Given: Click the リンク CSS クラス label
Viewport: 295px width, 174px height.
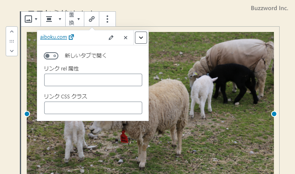Looking at the screenshot, I should pyautogui.click(x=66, y=96).
